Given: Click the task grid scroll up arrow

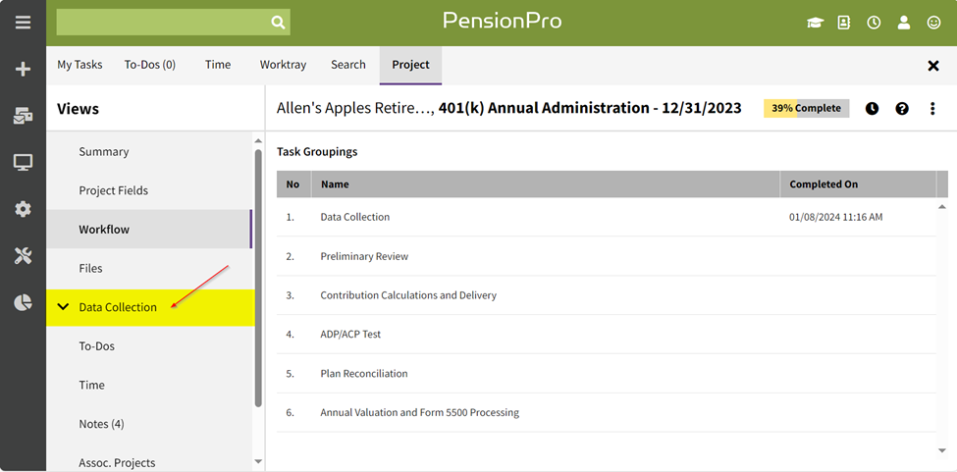Looking at the screenshot, I should point(941,207).
